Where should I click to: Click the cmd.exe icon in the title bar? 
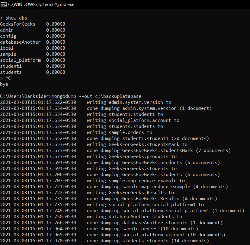[4, 4]
